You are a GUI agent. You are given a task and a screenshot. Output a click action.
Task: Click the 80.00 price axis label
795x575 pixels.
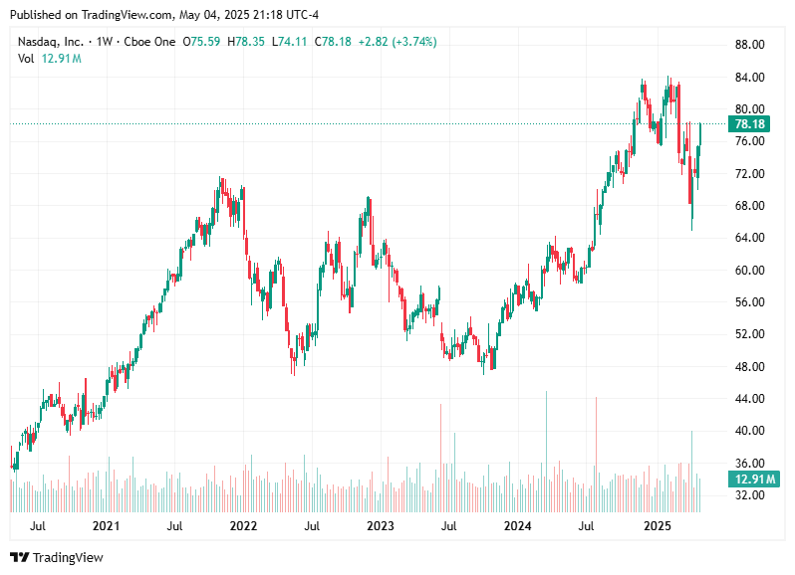(x=749, y=108)
